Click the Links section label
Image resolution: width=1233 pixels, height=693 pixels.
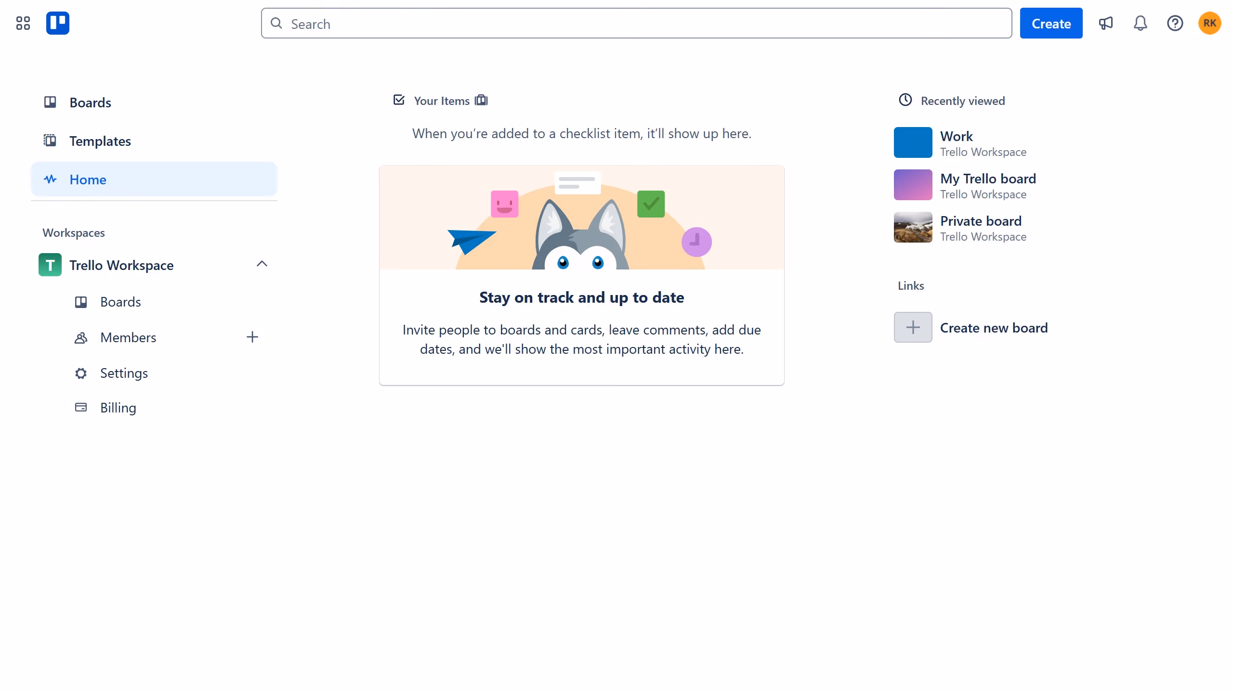coord(911,285)
